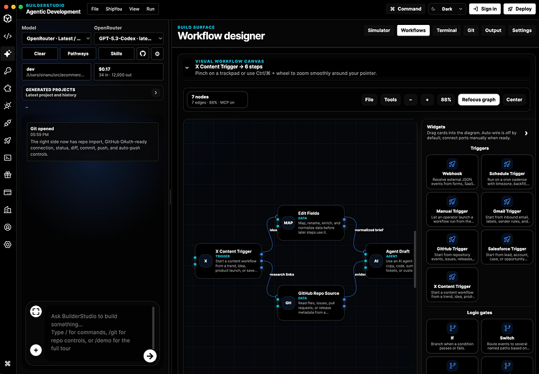The height and width of the screenshot is (374, 539).
Task: Click the focus frame icon in chat box
Action: [36, 312]
